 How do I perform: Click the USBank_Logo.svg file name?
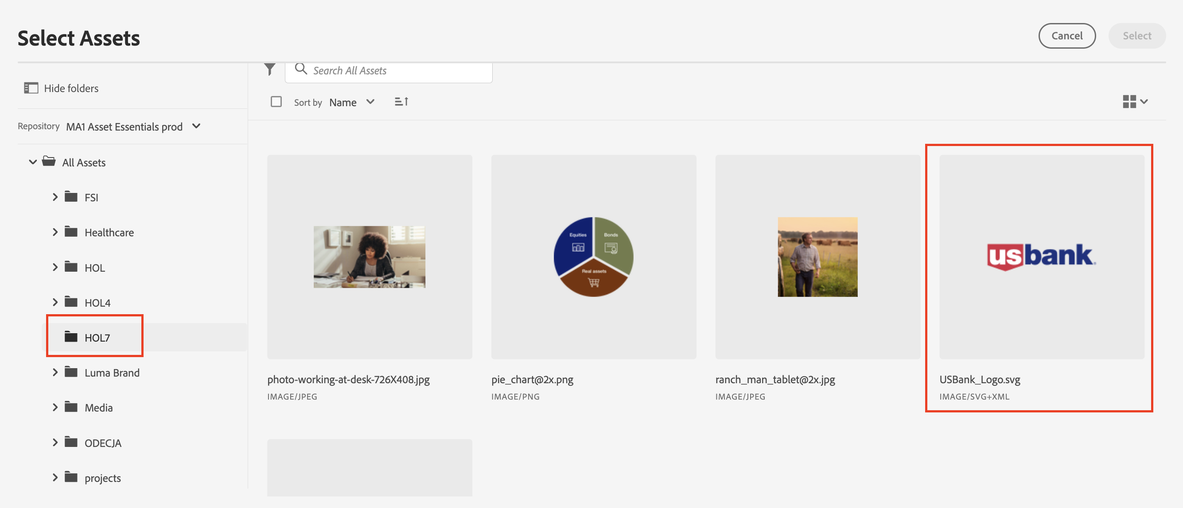(x=980, y=380)
